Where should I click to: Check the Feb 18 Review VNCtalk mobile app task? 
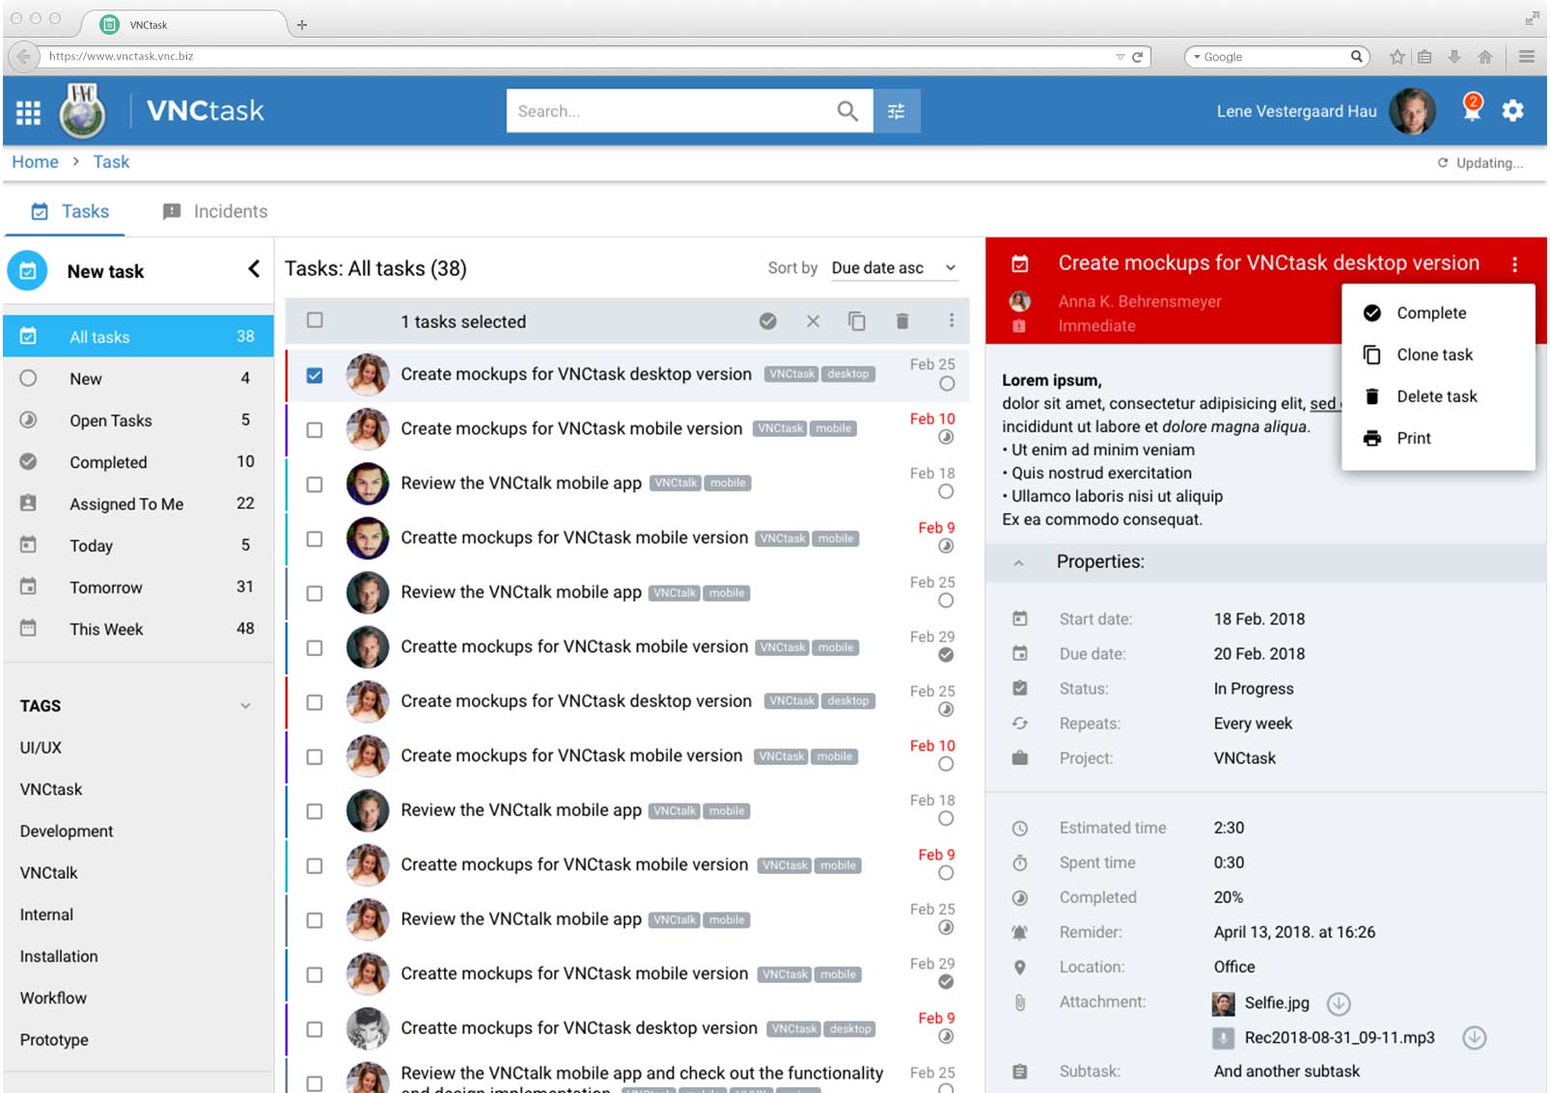click(x=315, y=484)
